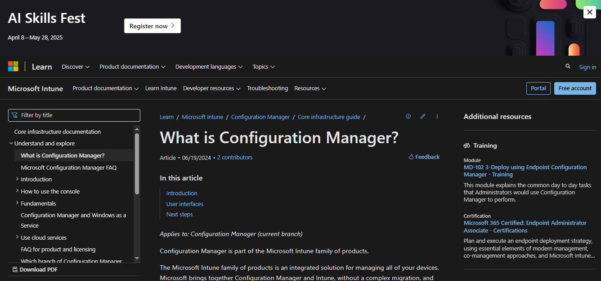Open the Development languages dropdown
This screenshot has width=601, height=281.
pyautogui.click(x=209, y=66)
